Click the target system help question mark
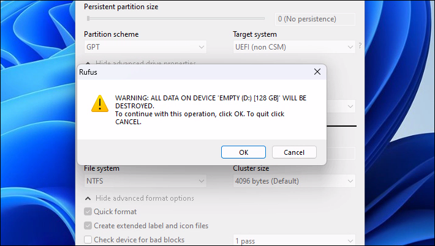435x246 pixels. click(360, 46)
